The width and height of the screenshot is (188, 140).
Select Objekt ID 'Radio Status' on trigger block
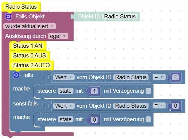(x=120, y=17)
